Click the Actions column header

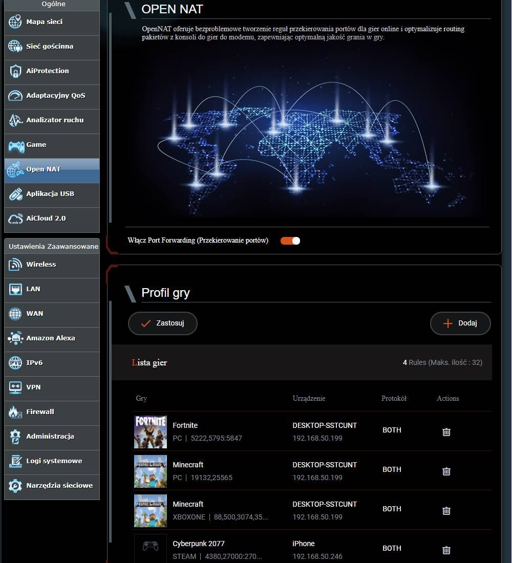tap(447, 399)
